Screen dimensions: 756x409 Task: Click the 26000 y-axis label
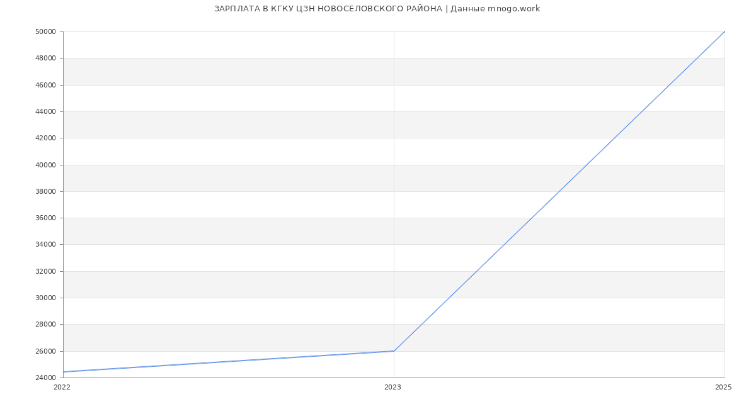[x=47, y=352]
